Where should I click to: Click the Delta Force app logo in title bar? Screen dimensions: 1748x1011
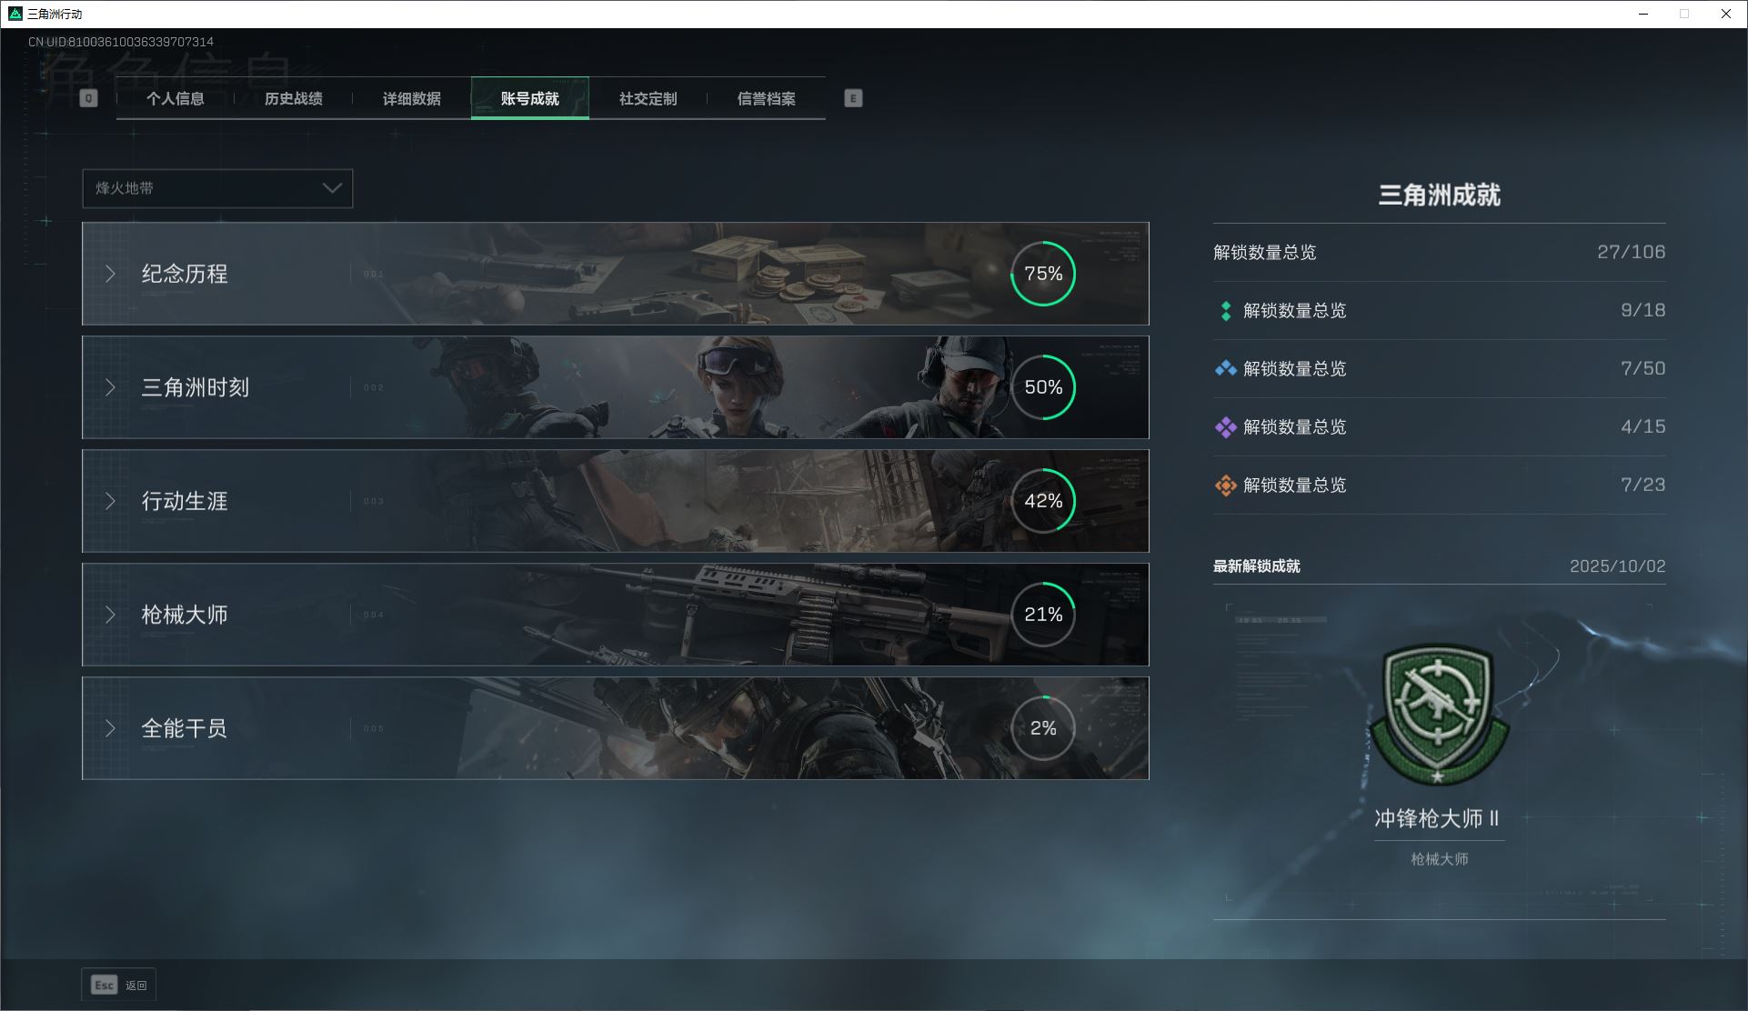[15, 14]
